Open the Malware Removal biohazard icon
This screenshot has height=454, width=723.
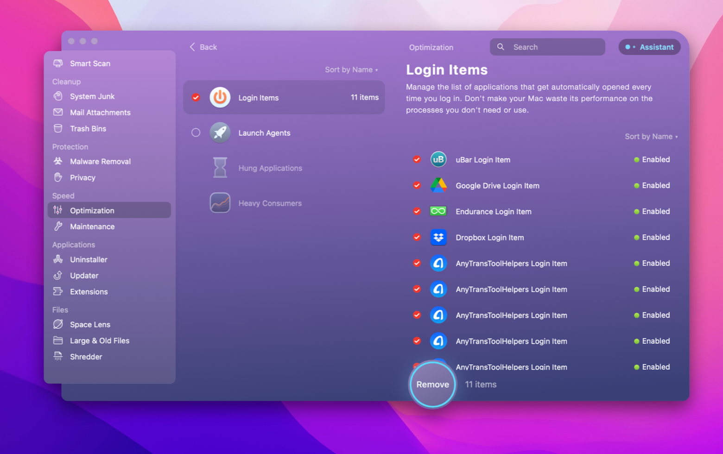tap(58, 161)
